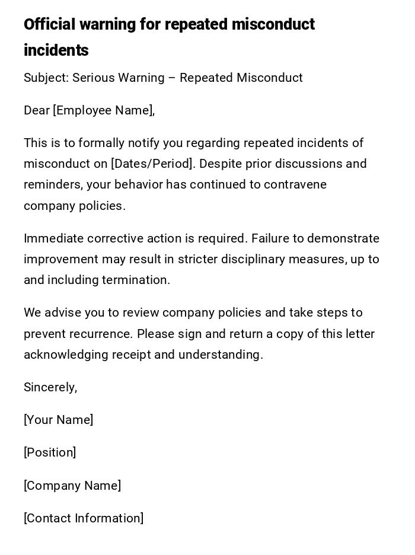This screenshot has height=555, width=415.
Task: Click the paragraph starting 'This is to formally'
Action: click(196, 174)
